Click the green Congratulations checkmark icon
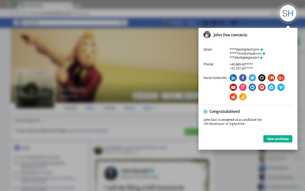The width and height of the screenshot is (305, 191). (205, 111)
